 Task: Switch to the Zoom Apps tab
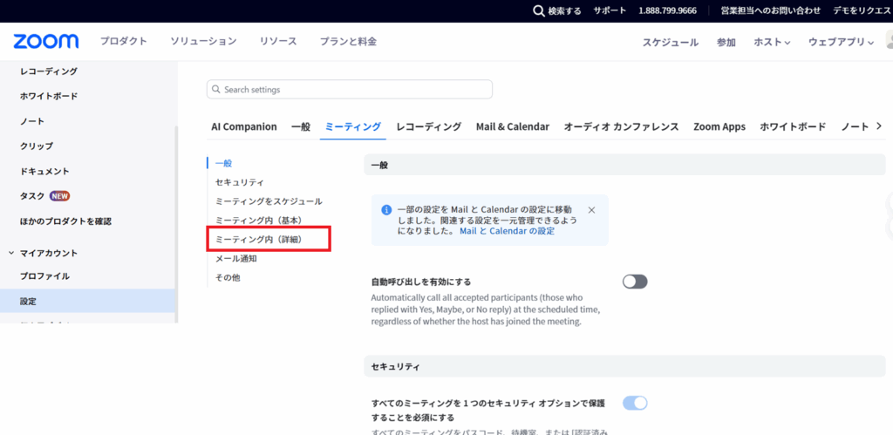pyautogui.click(x=719, y=126)
